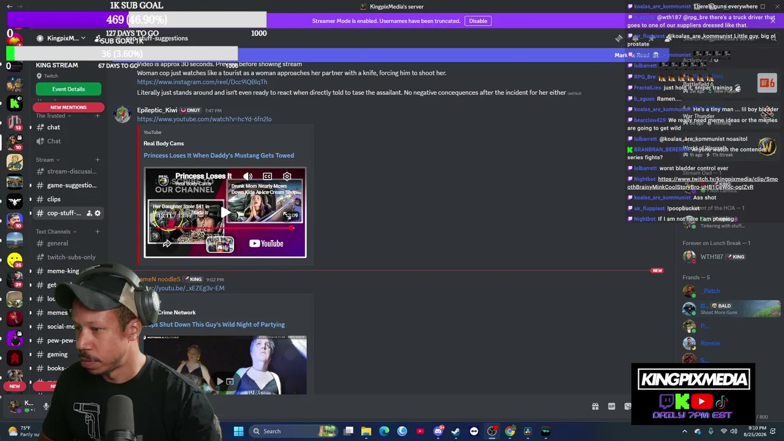
Task: Open File Explorer from the taskbar
Action: pyautogui.click(x=366, y=431)
